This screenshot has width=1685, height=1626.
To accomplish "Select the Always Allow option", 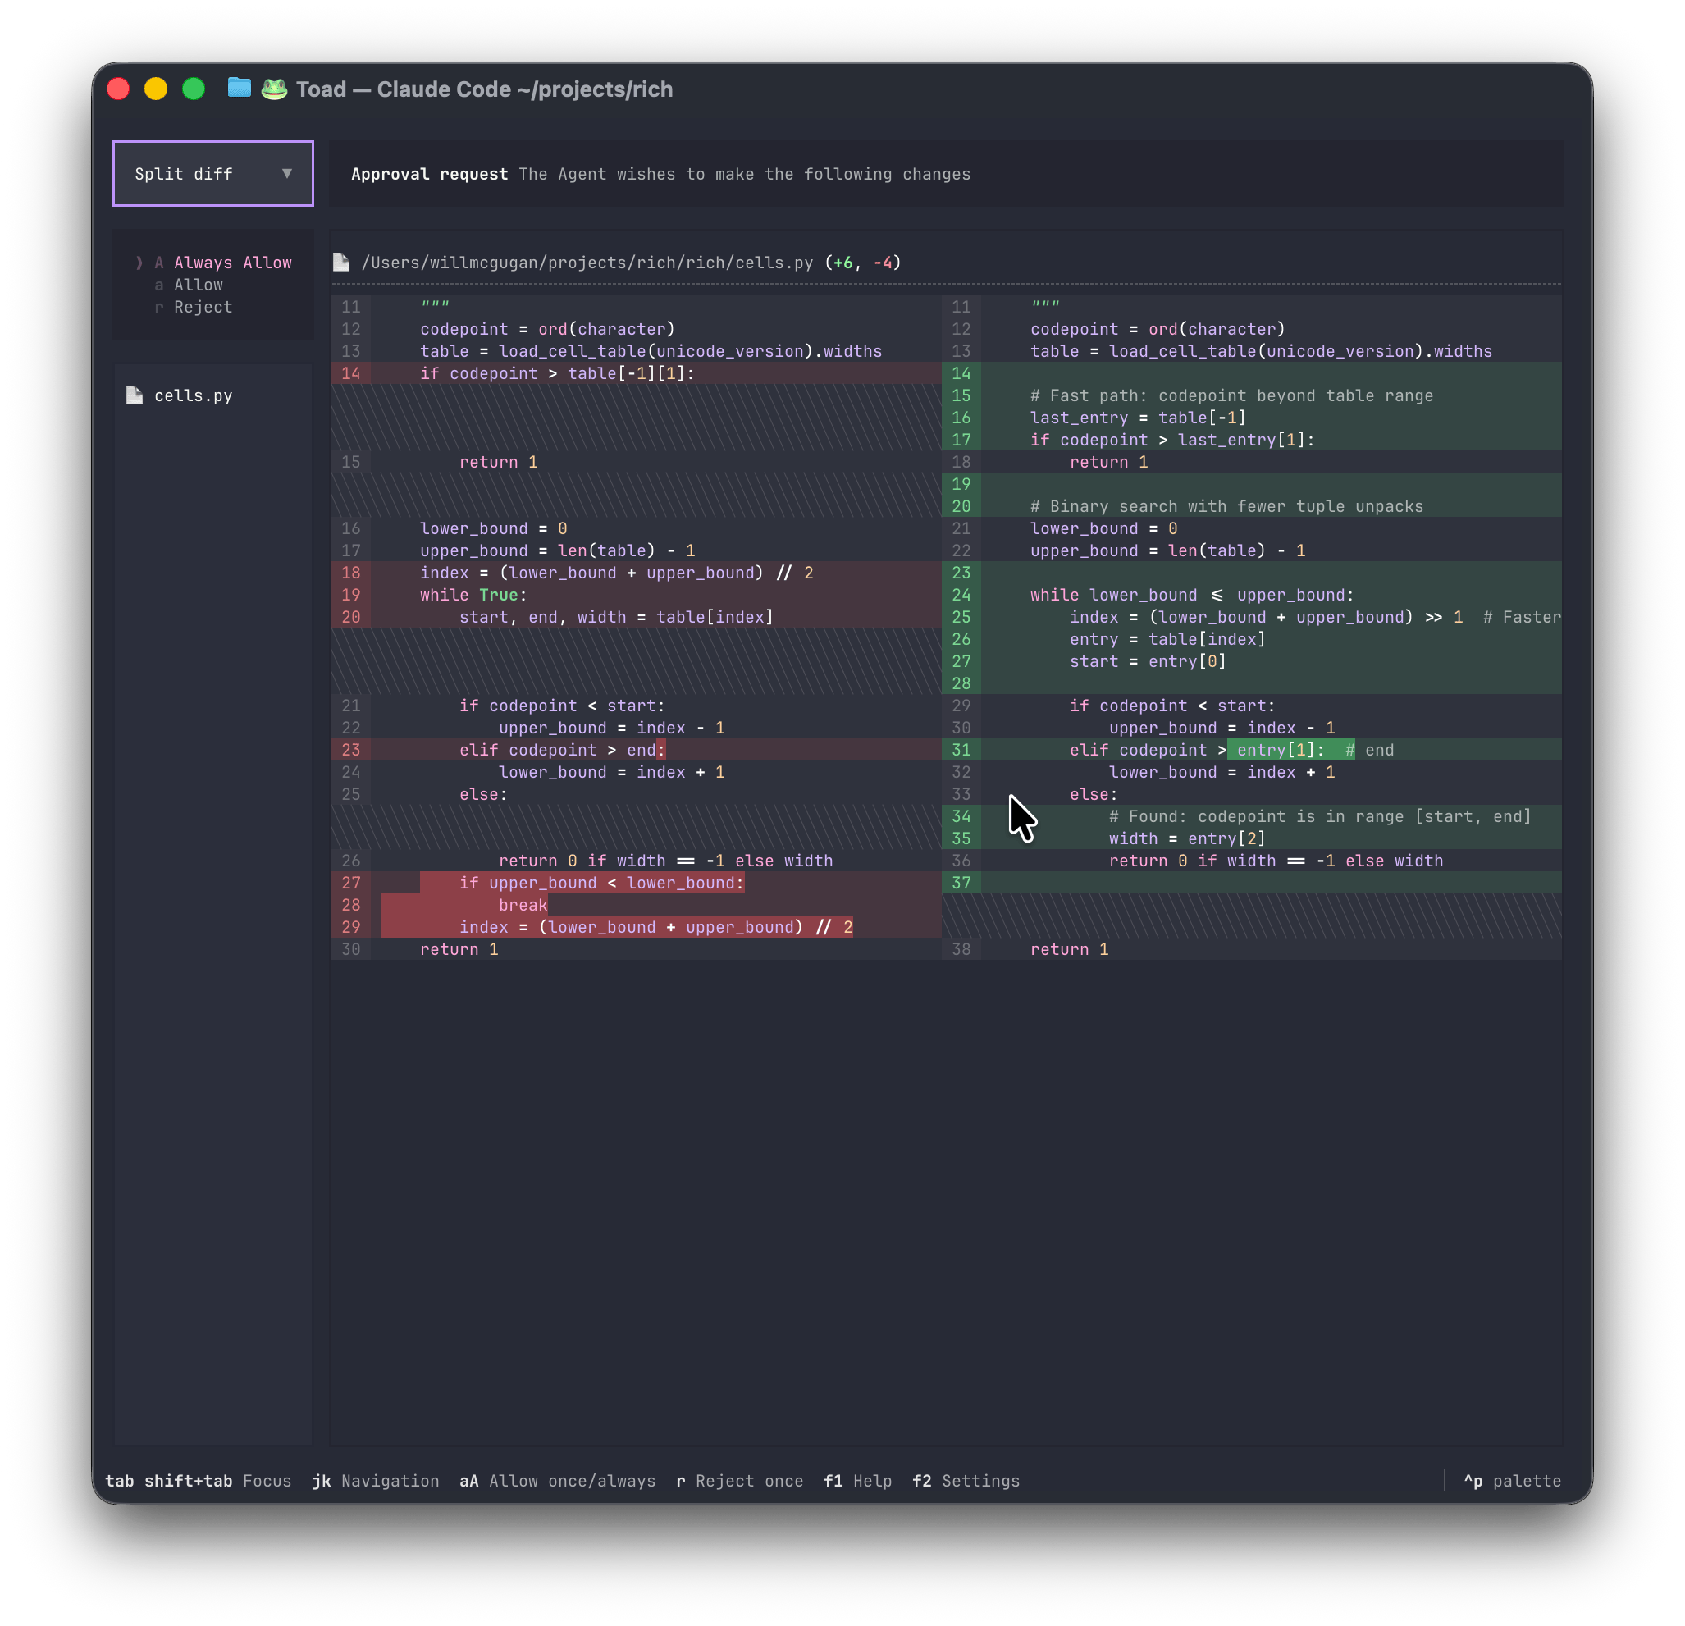I will click(233, 263).
